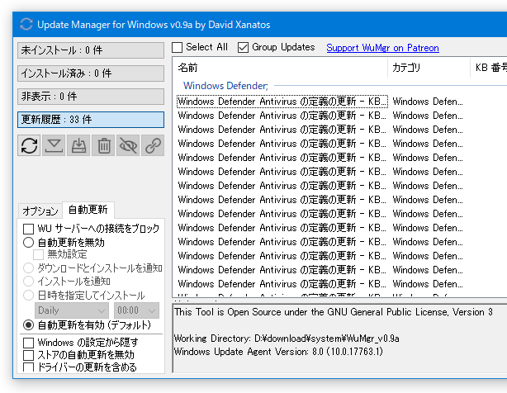Click the app logo in title bar
The width and height of the screenshot is (507, 393).
[x=26, y=25]
